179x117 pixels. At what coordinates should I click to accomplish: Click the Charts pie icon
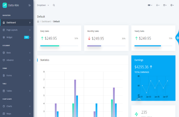click(x=4, y=106)
